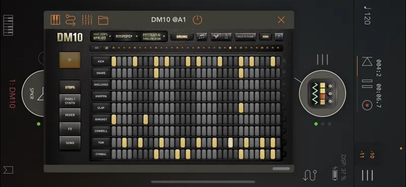Toggle the metronome icon
Image resolution: width=406 pixels, height=187 pixels.
(x=226, y=36)
